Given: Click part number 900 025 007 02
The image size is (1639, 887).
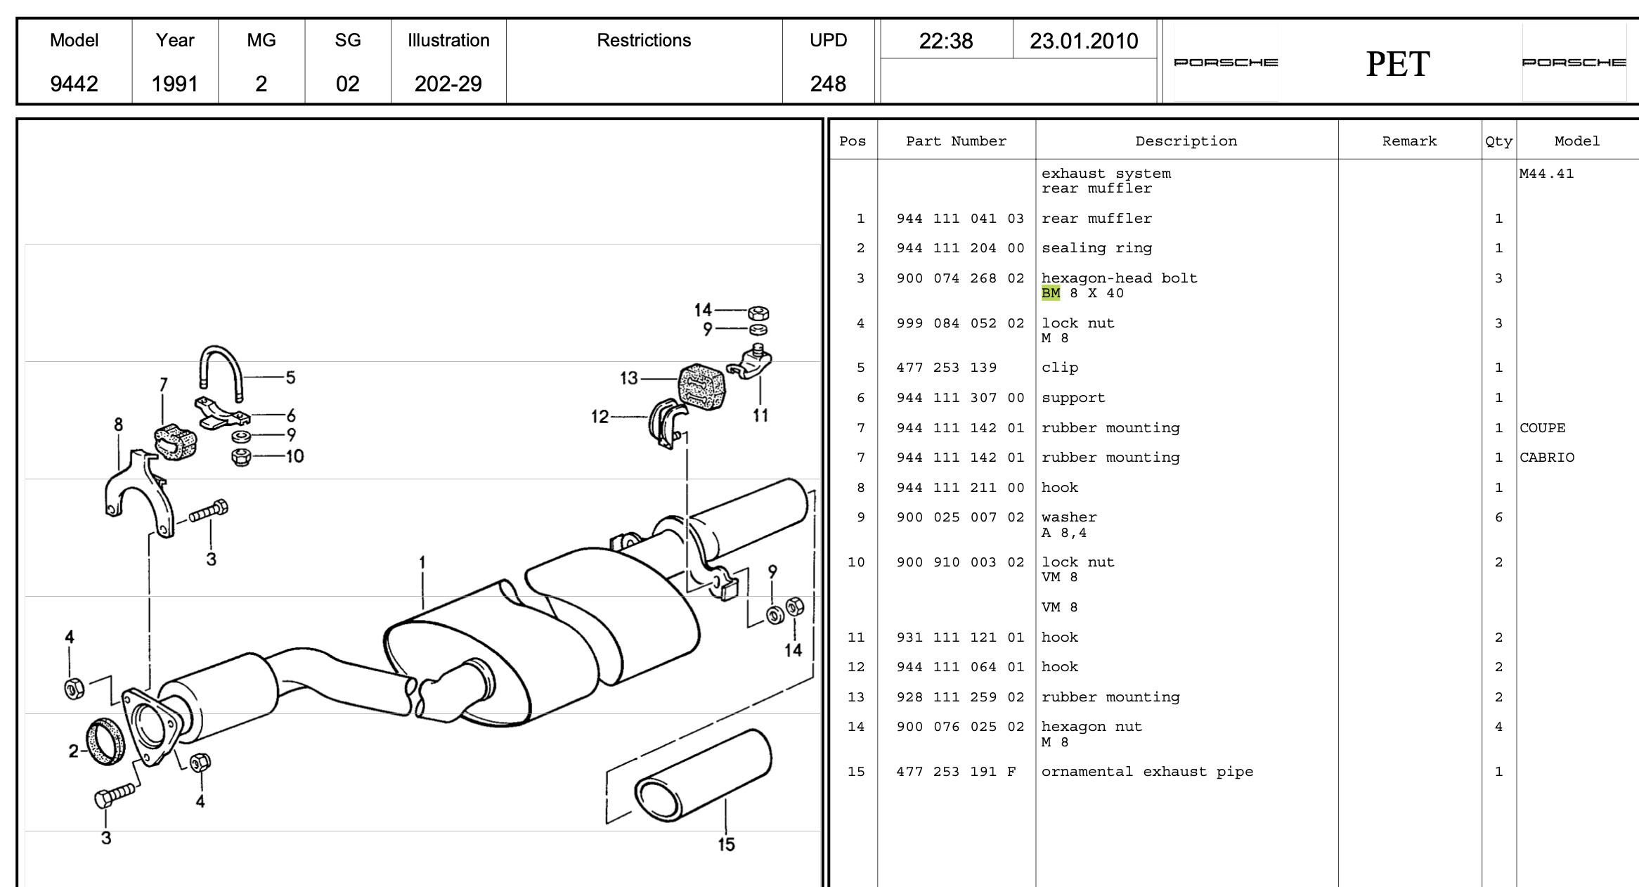Looking at the screenshot, I should click(960, 517).
